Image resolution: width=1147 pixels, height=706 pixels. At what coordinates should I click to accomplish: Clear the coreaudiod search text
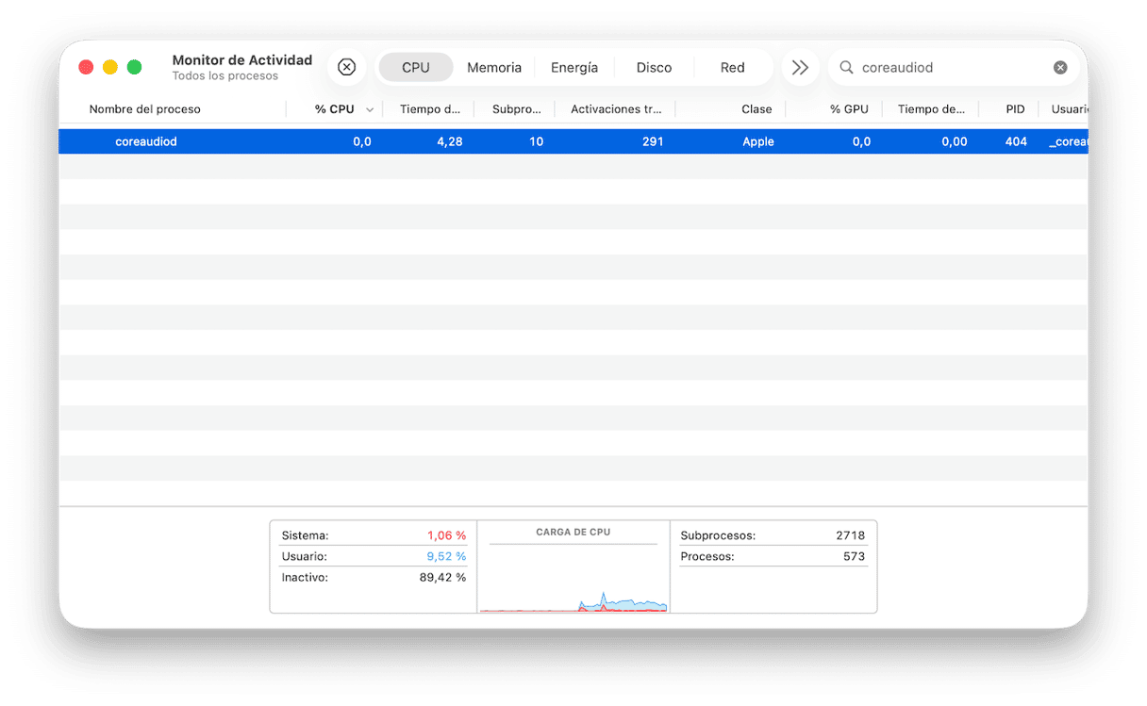tap(1060, 67)
